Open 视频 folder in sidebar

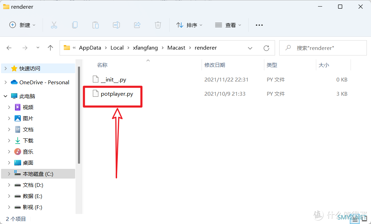28,107
